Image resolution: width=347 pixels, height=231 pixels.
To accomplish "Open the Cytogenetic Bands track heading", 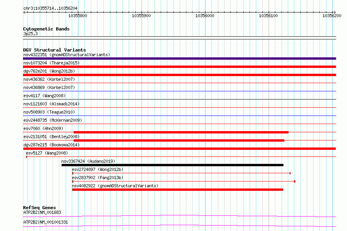I will coord(46,29).
